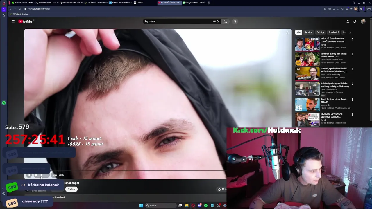Open options menu for KCD symfonickou hudbu video

point(352,69)
